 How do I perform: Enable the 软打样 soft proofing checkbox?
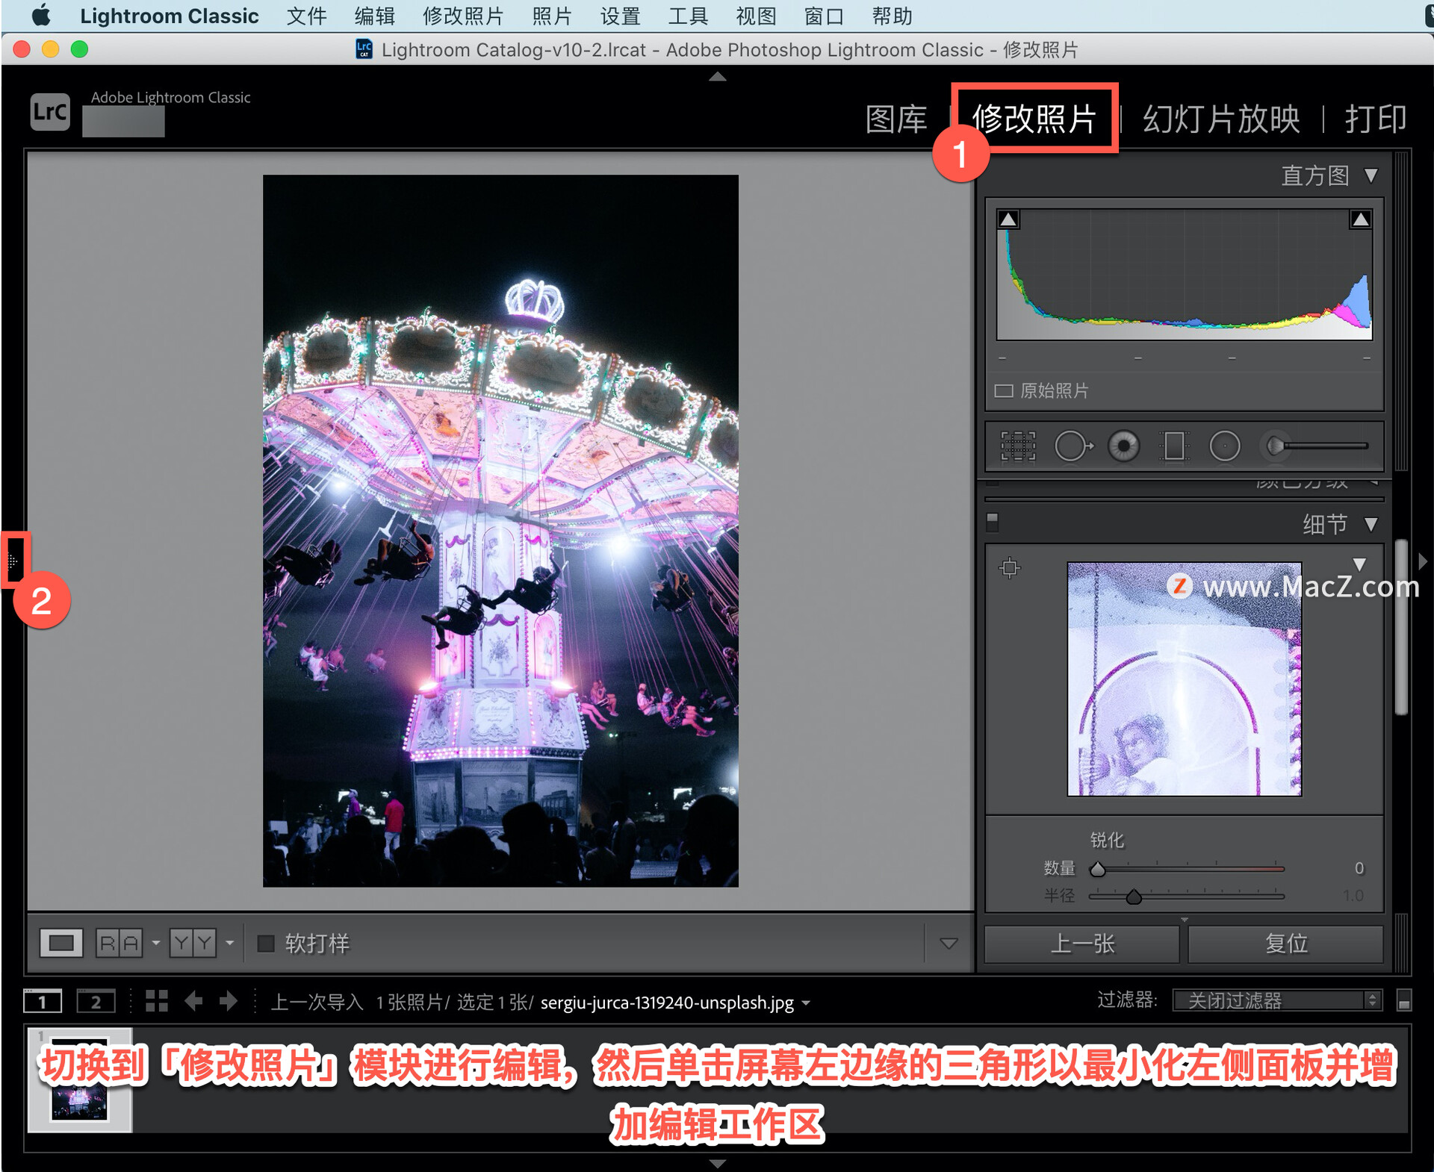pos(266,944)
